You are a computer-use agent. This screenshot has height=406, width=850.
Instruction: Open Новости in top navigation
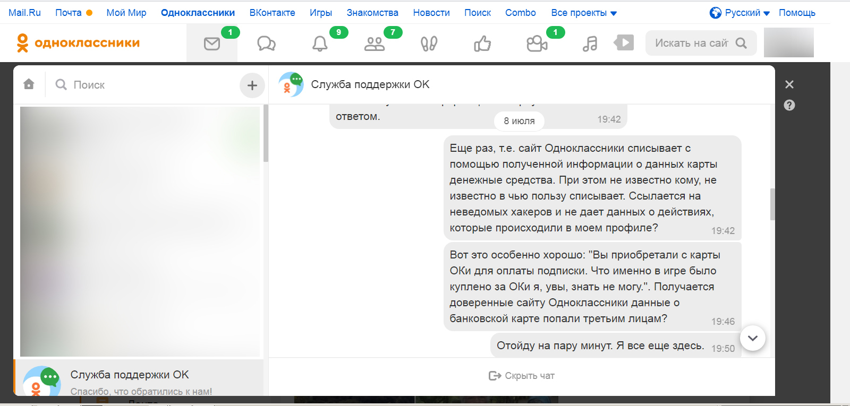tap(431, 13)
